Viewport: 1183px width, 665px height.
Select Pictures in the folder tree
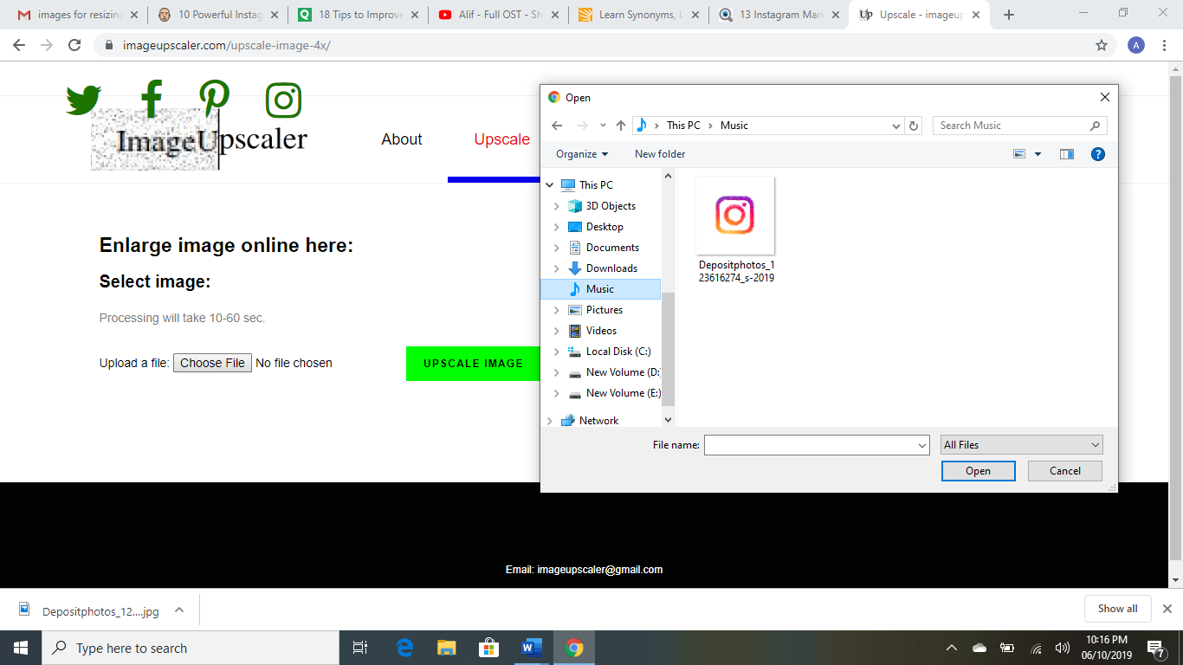(604, 310)
